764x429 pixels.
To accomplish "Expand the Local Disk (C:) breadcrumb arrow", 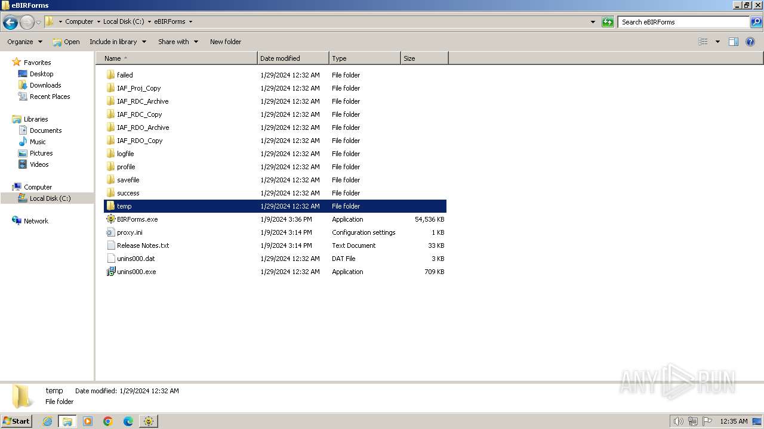I will pyautogui.click(x=149, y=21).
